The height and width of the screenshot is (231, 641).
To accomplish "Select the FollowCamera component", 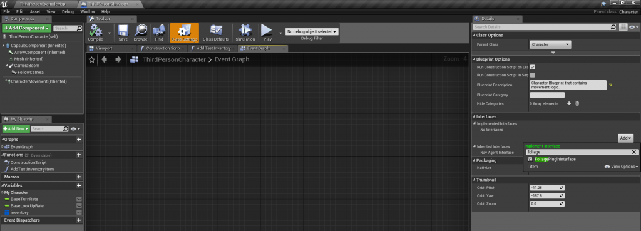I will [x=30, y=73].
